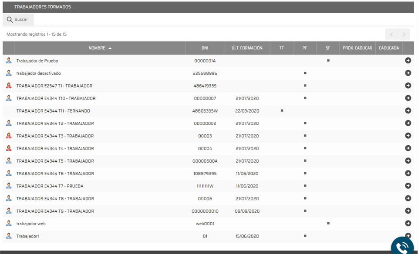Image resolution: width=418 pixels, height=254 pixels.
Task: Sort table by NOMBRE column header
Action: (x=100, y=48)
